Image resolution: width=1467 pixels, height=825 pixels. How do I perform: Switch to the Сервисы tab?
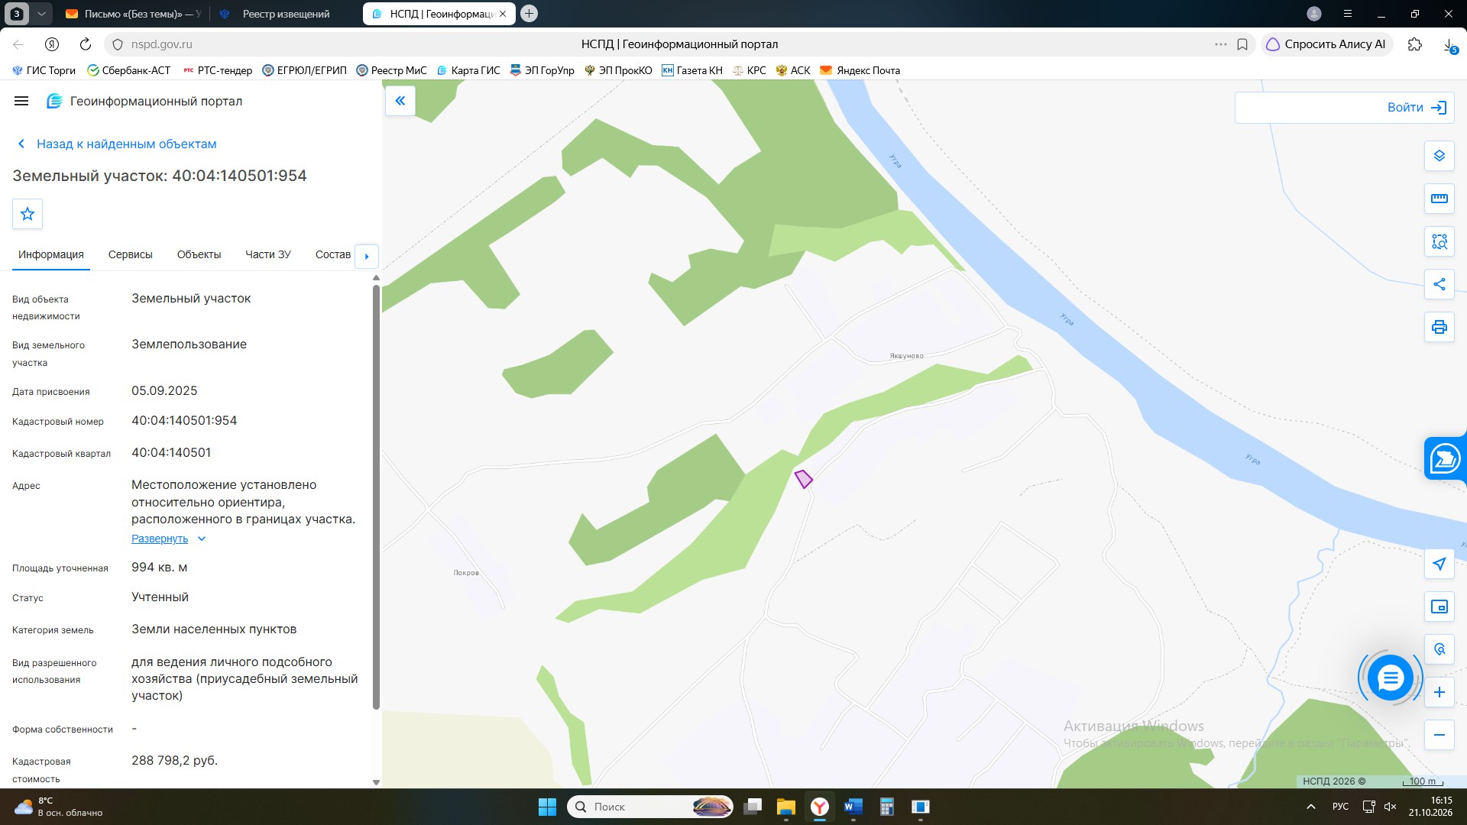tap(130, 254)
